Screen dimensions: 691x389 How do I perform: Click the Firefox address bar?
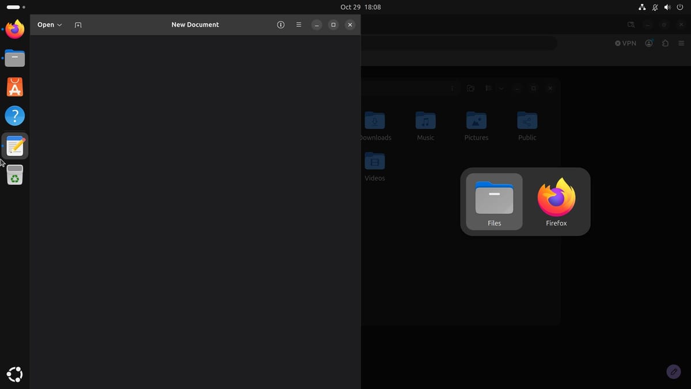click(459, 43)
